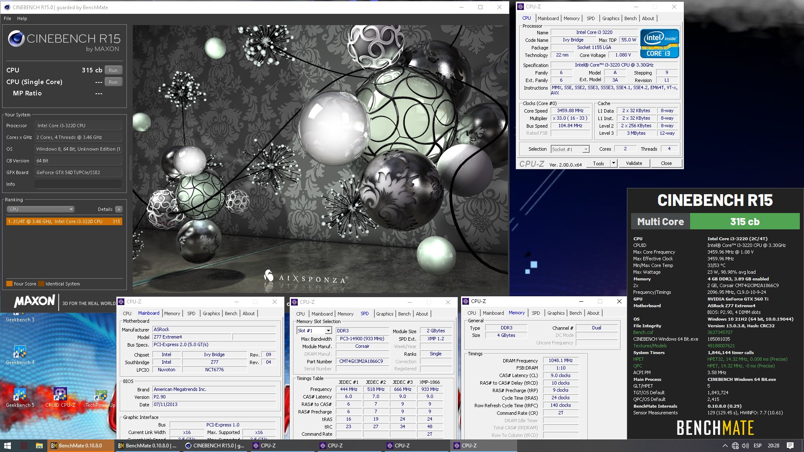In the CPU-Z Mainboard window, switch to SPD tab
The height and width of the screenshot is (452, 804).
tap(191, 313)
